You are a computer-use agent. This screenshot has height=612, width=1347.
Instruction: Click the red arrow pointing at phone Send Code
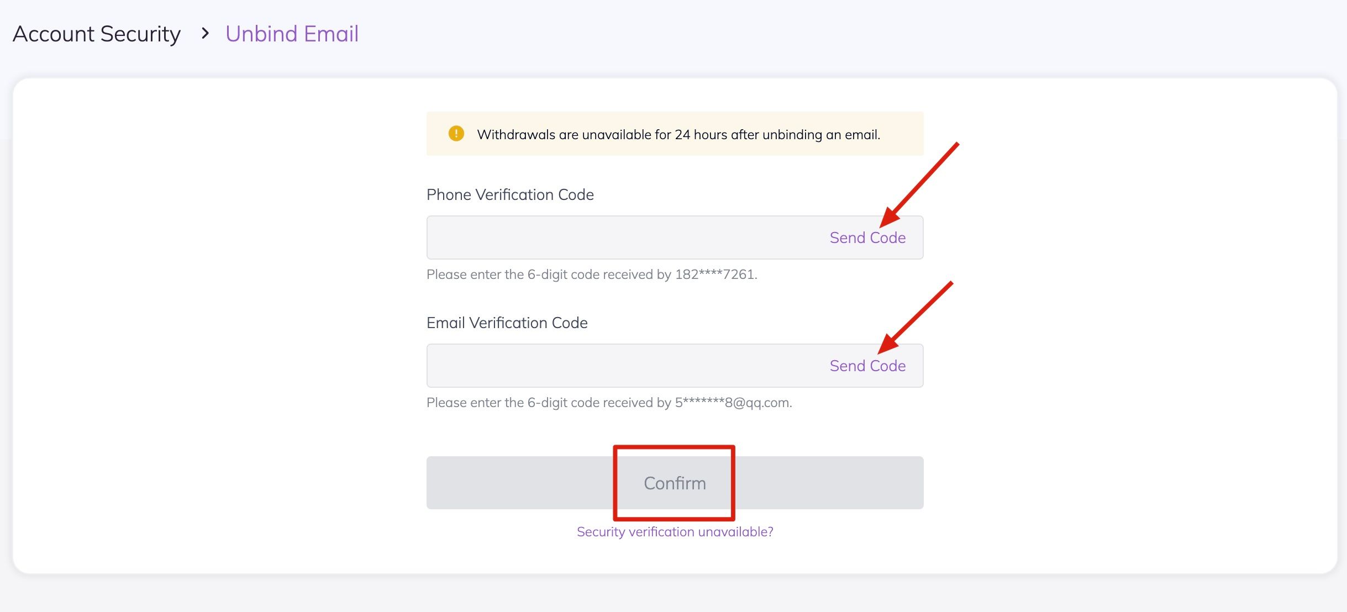pos(919,185)
